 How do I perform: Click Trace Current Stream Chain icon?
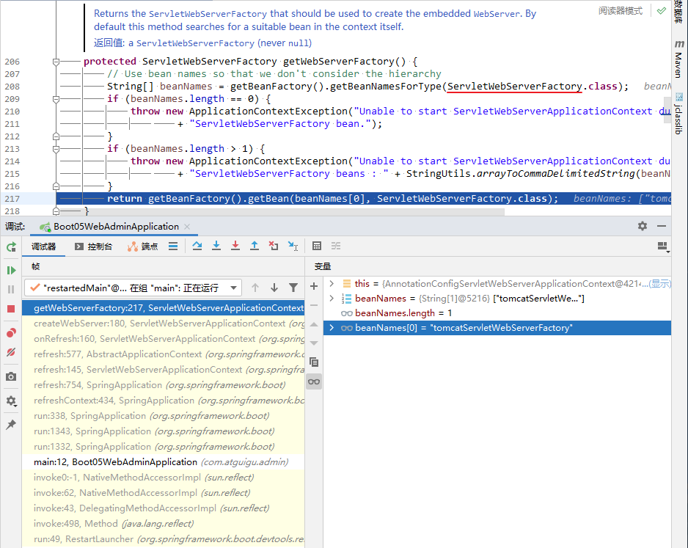click(336, 246)
